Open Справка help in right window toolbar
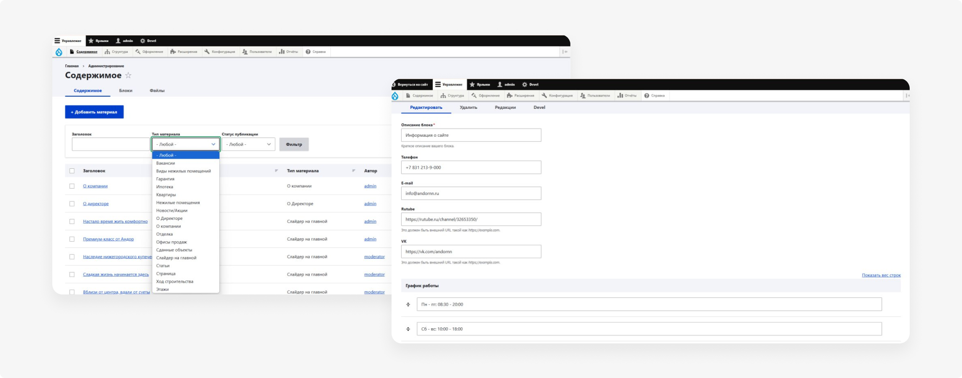The image size is (962, 378). click(654, 96)
